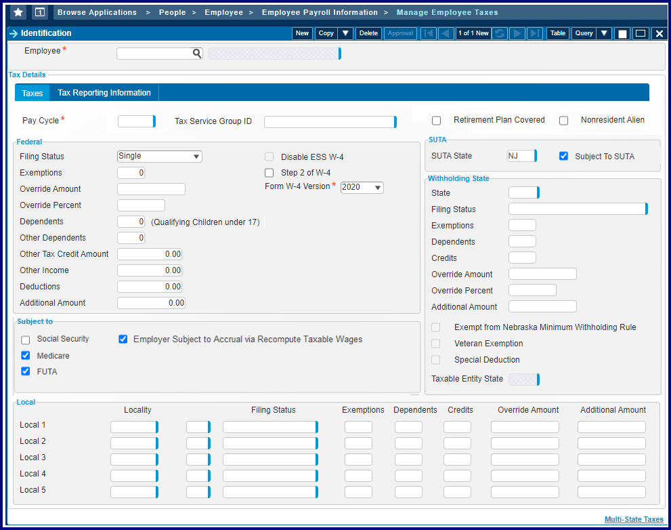Enable the Social Security checkbox

(x=26, y=340)
